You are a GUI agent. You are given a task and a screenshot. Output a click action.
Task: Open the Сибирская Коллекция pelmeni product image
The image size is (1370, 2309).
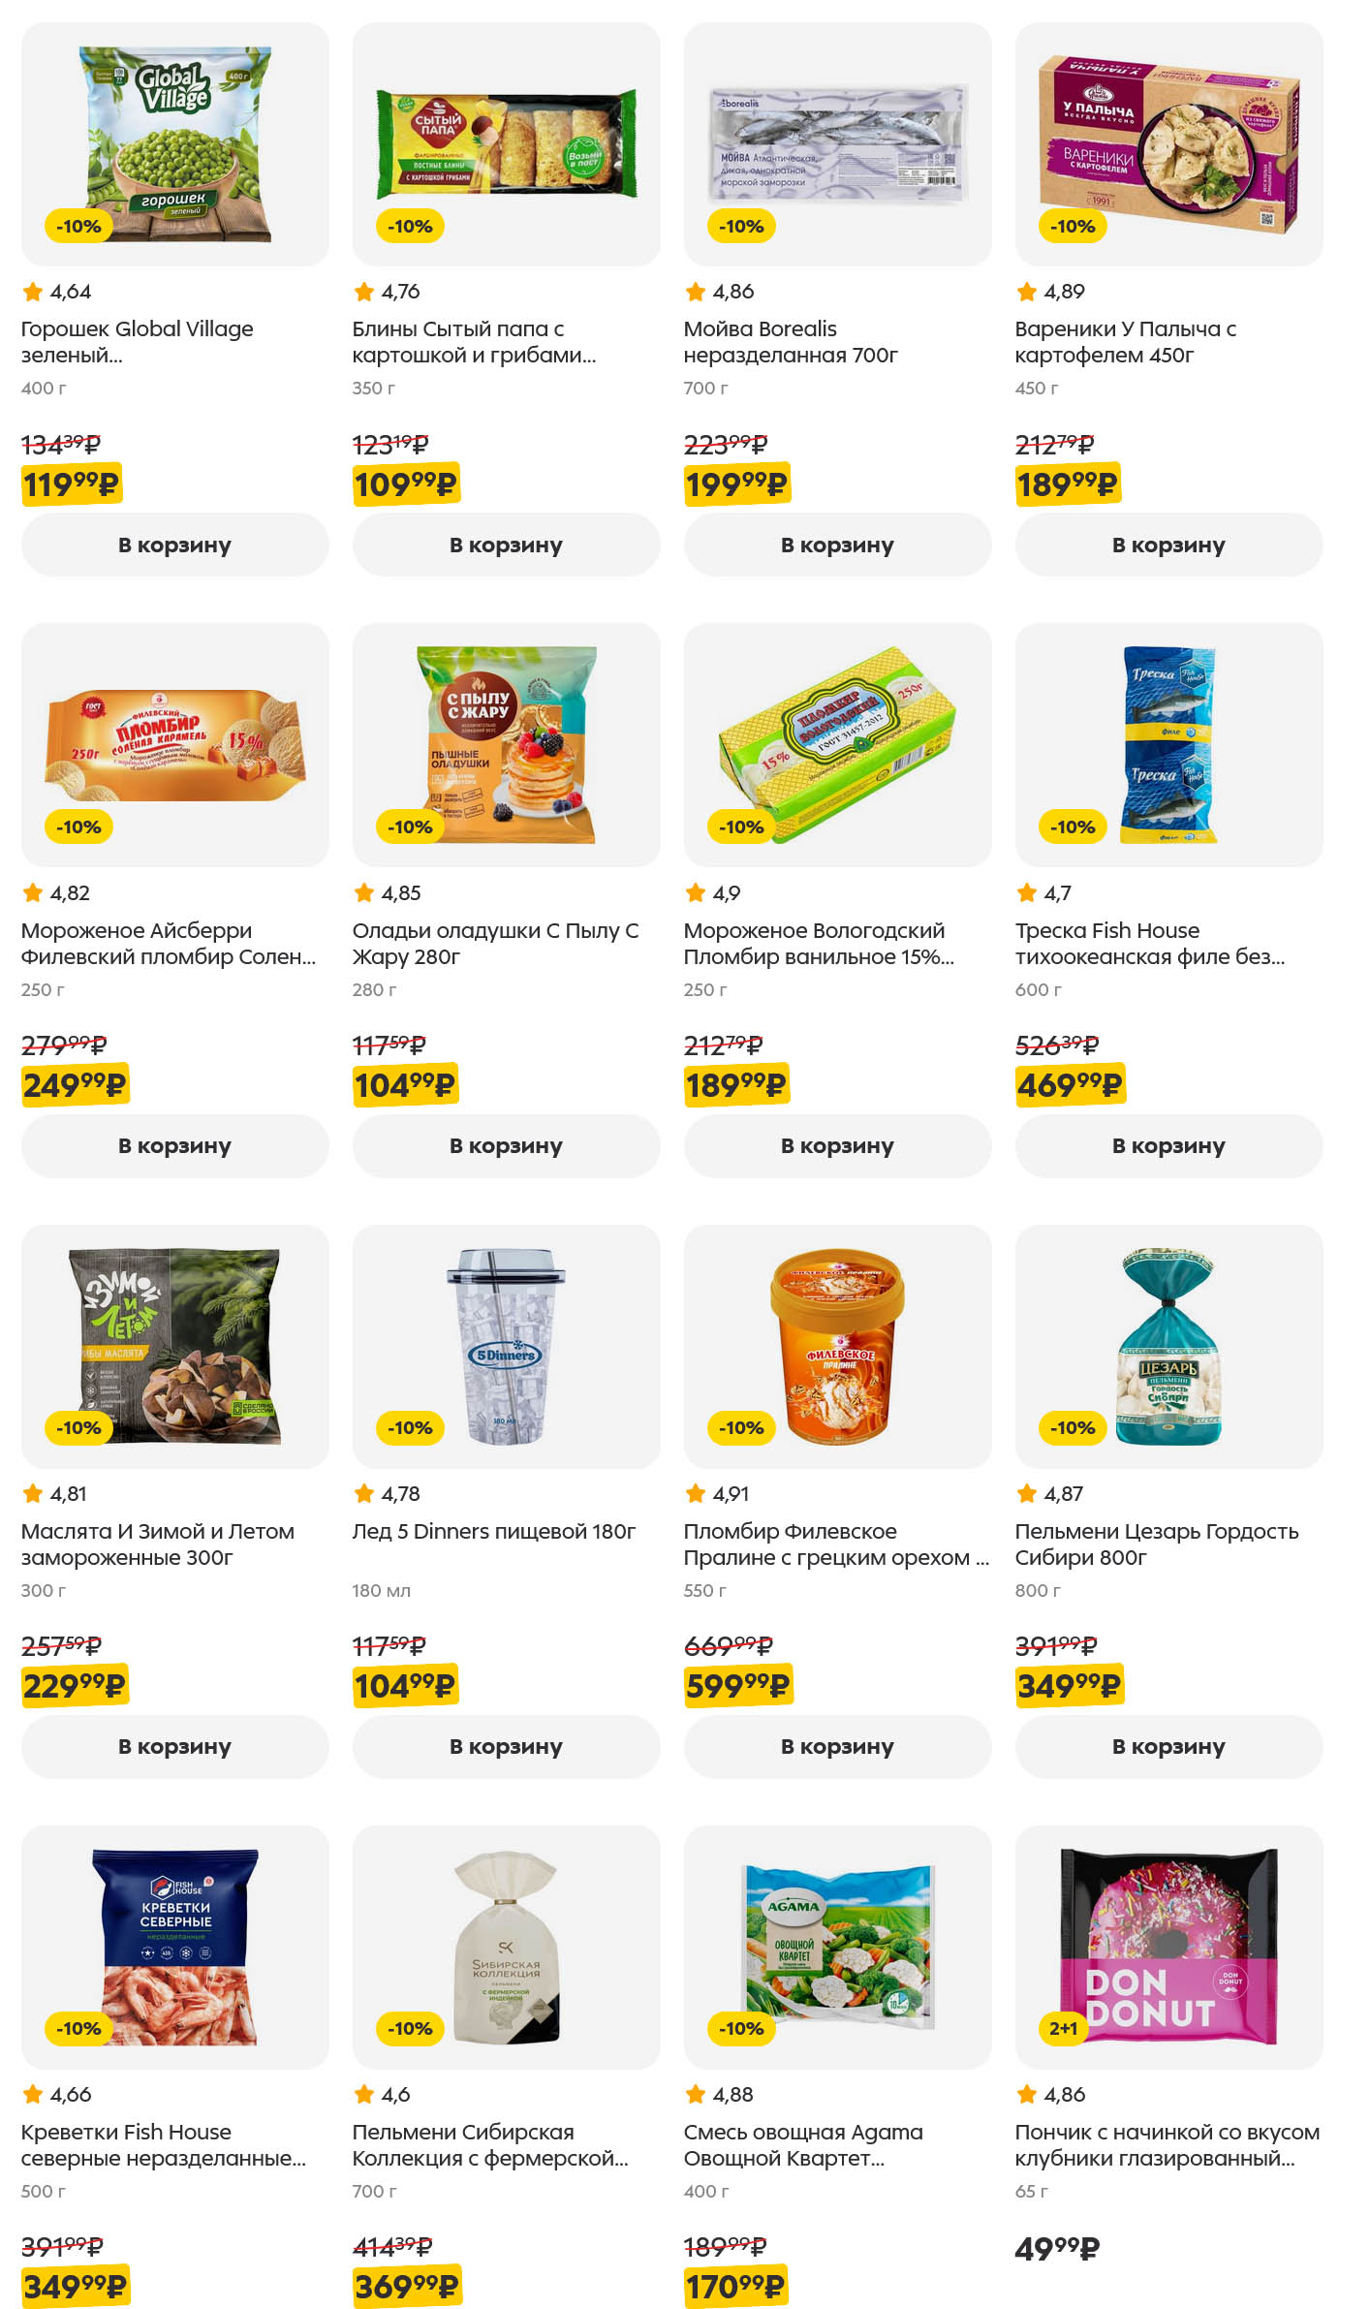(x=506, y=1946)
